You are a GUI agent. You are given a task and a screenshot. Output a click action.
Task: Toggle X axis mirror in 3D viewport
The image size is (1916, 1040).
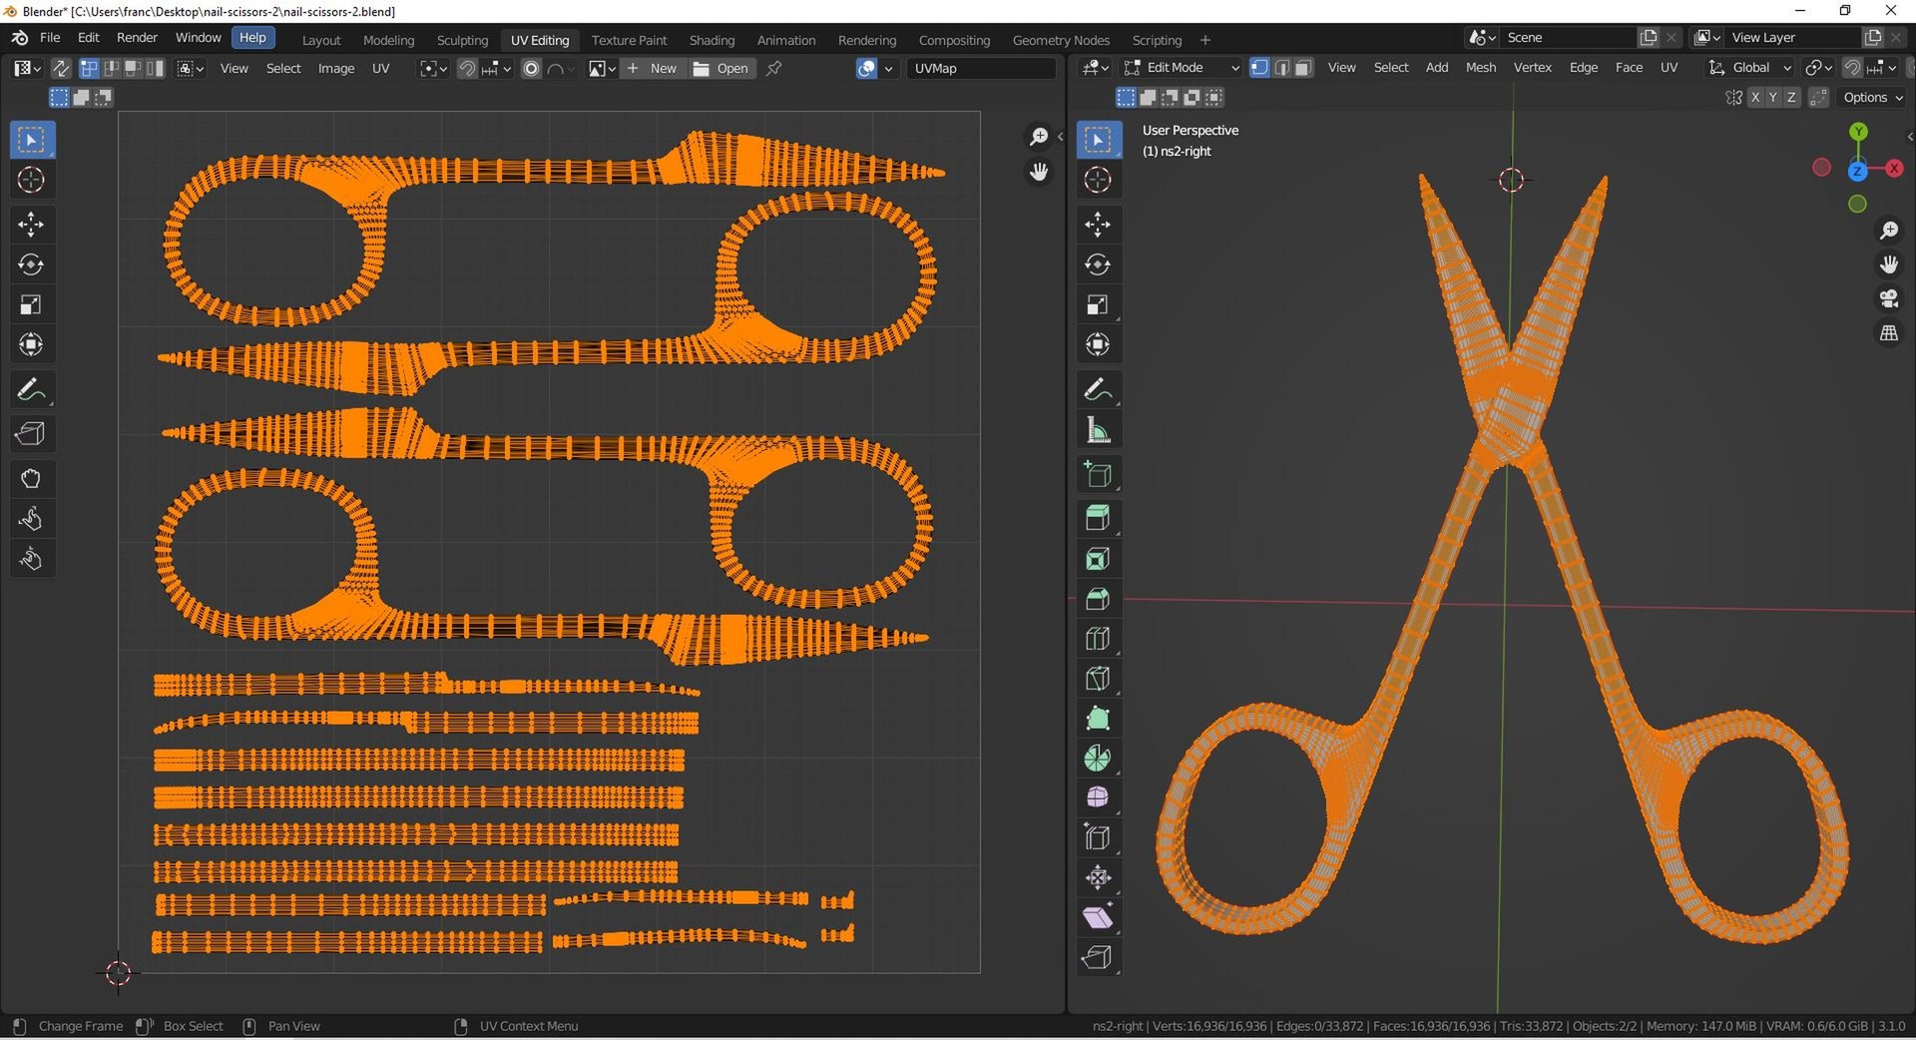coord(1754,97)
